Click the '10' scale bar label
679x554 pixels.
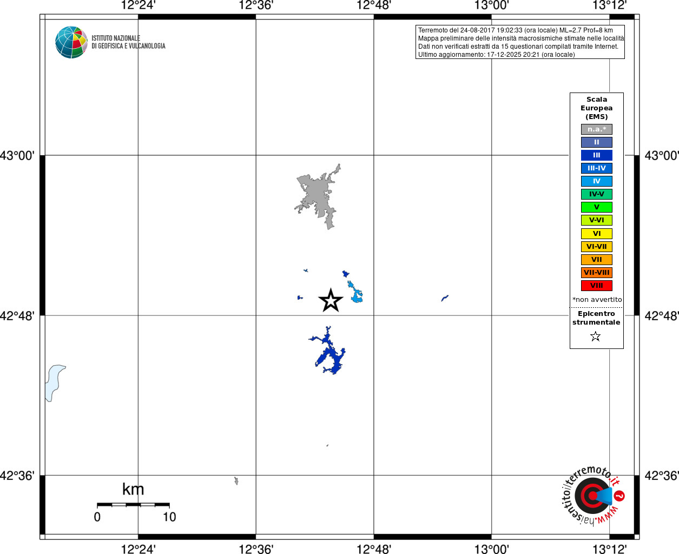coord(169,517)
